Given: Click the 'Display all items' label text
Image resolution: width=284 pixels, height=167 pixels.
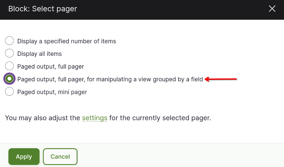Looking at the screenshot, I should pyautogui.click(x=40, y=54).
